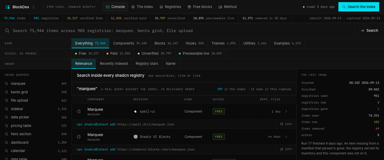Run saved query pricing table
The height and width of the screenshot is (160, 384).
click(36, 126)
